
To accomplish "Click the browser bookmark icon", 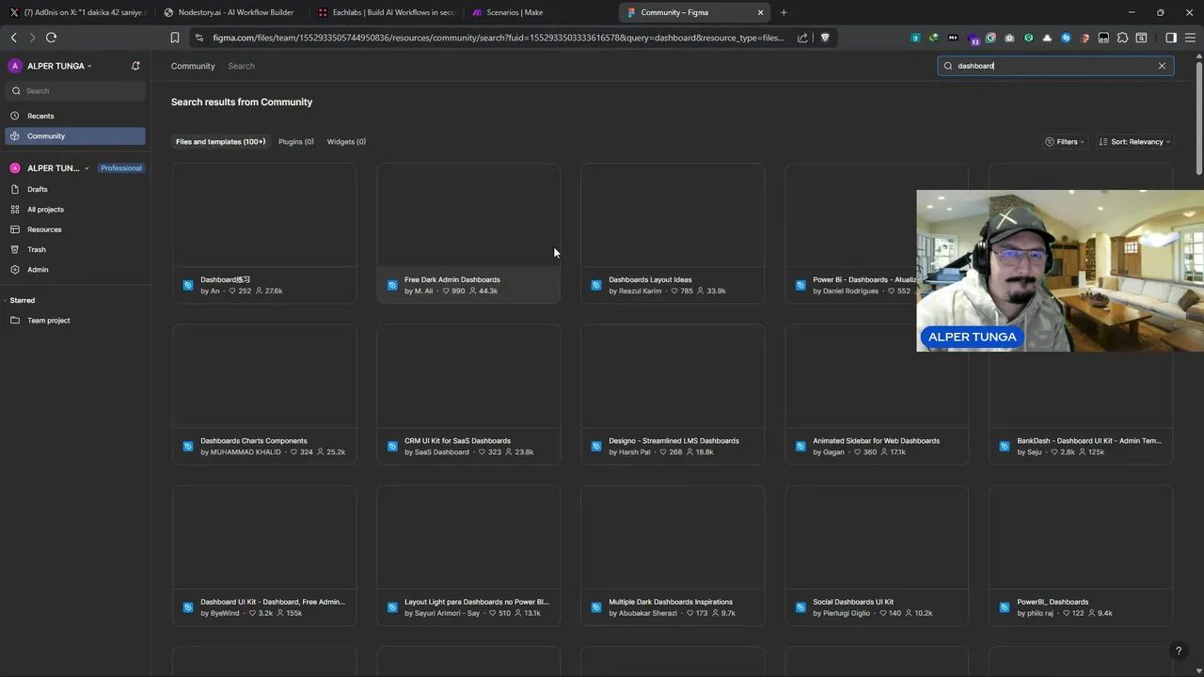I will [x=174, y=38].
